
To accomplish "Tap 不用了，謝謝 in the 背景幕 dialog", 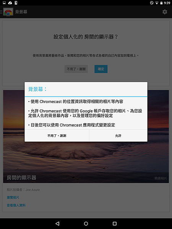I will click(57, 135).
